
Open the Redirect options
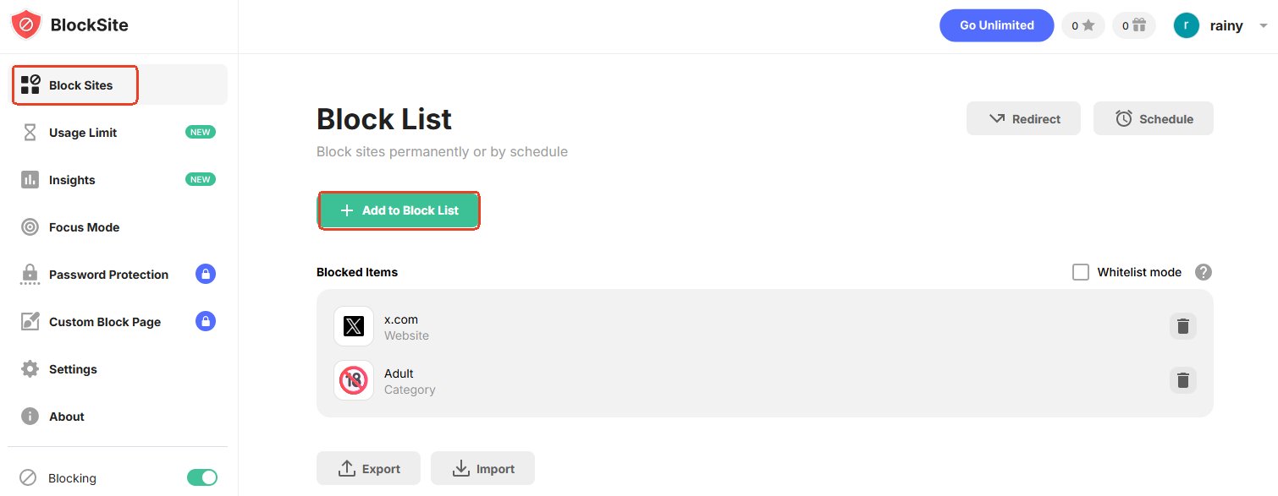(1023, 118)
